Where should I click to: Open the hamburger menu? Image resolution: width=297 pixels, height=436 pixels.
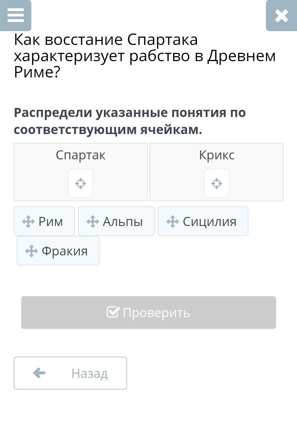15,15
